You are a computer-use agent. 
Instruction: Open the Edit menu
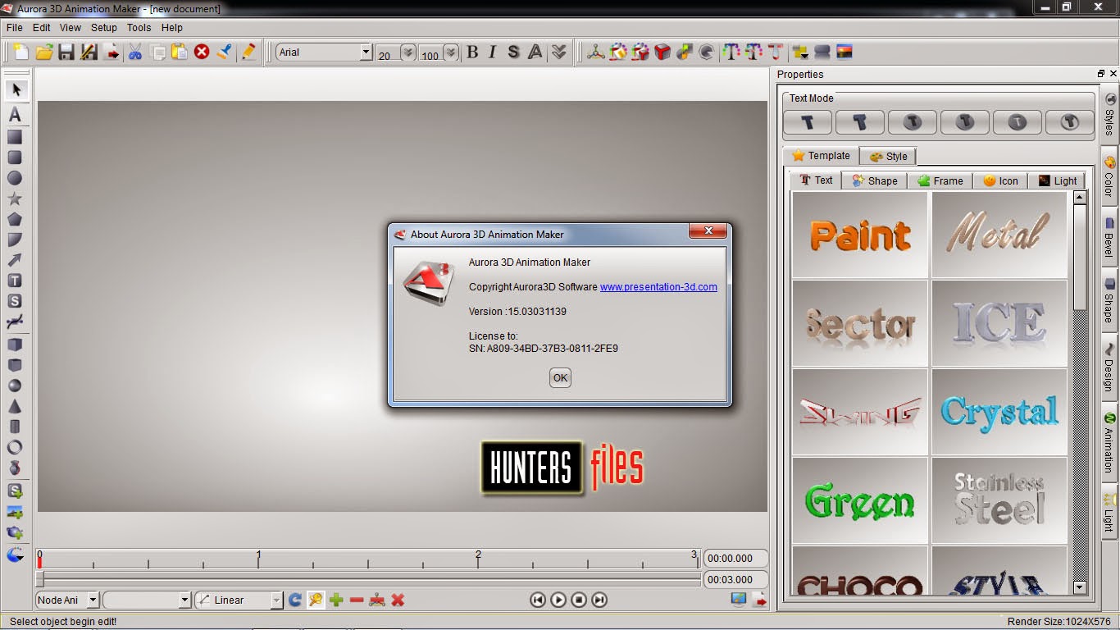42,28
